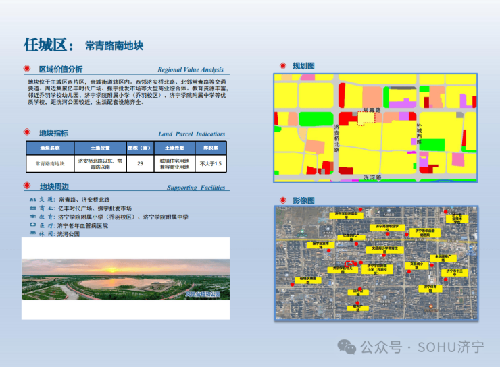Click the medical icon before 医疗

click(33, 225)
